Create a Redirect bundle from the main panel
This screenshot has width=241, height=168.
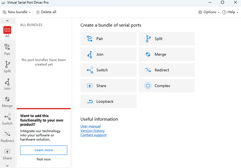tap(167, 70)
